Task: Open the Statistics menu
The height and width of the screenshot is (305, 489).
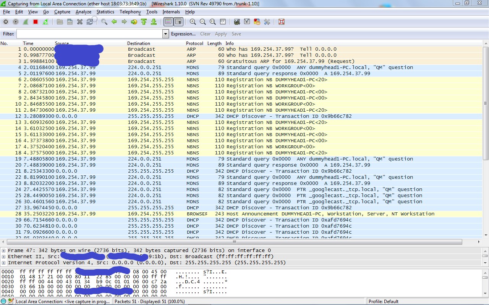Action: pos(105,12)
